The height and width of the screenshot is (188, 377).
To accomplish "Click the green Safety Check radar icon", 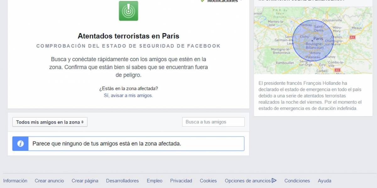I will point(128,11).
